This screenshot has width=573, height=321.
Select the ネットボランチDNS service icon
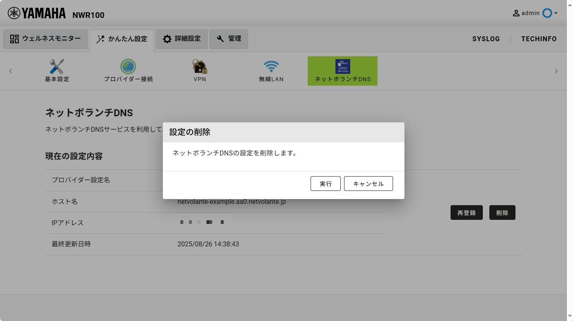coord(342,66)
